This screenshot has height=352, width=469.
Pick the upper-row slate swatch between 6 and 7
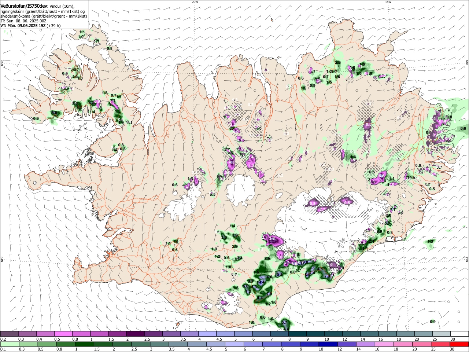[x=261, y=334]
